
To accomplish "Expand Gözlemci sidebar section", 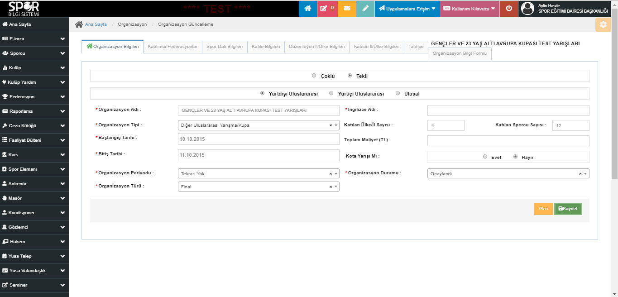I will coord(34,227).
